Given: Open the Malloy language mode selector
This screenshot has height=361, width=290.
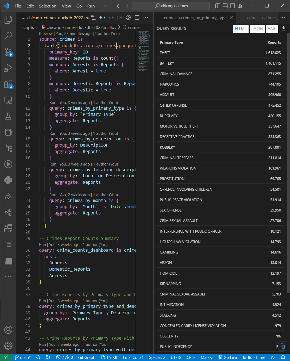Looking at the screenshot, I should click(x=206, y=358).
